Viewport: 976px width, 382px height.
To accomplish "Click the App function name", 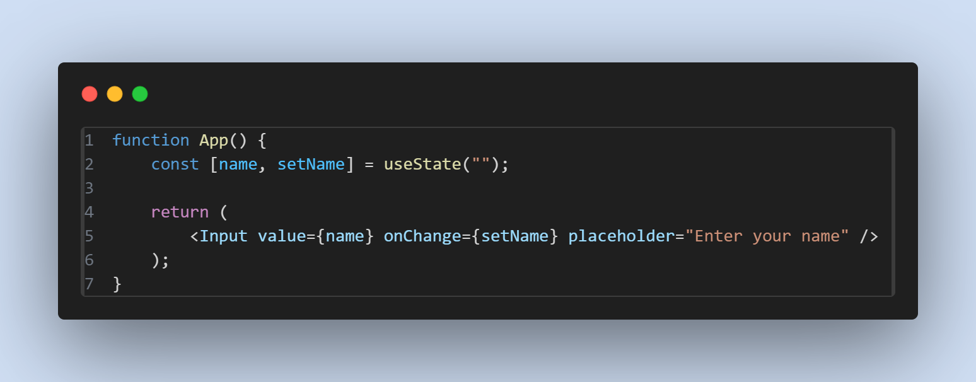I will [214, 140].
